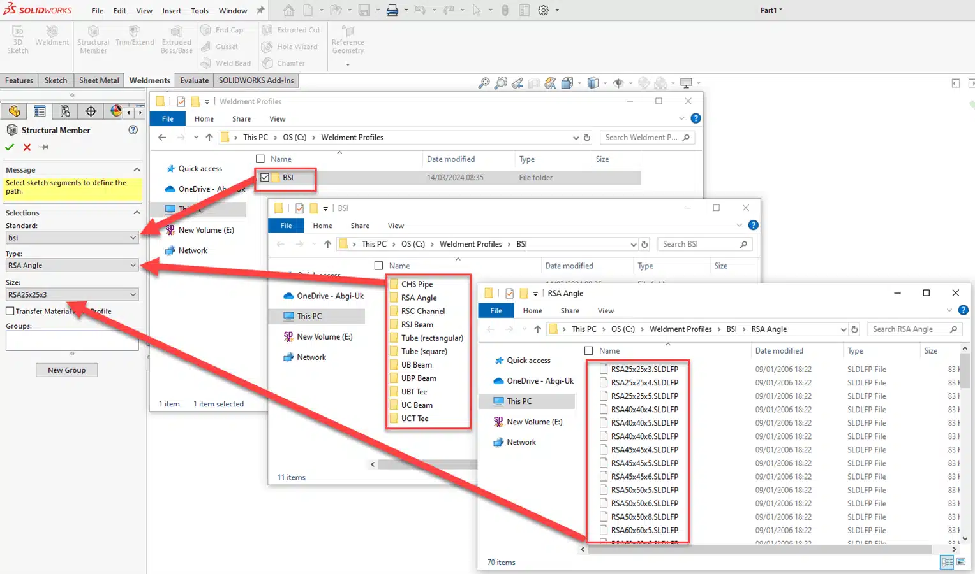Cancel Structural Member with red X
The height and width of the screenshot is (574, 975).
pyautogui.click(x=27, y=147)
